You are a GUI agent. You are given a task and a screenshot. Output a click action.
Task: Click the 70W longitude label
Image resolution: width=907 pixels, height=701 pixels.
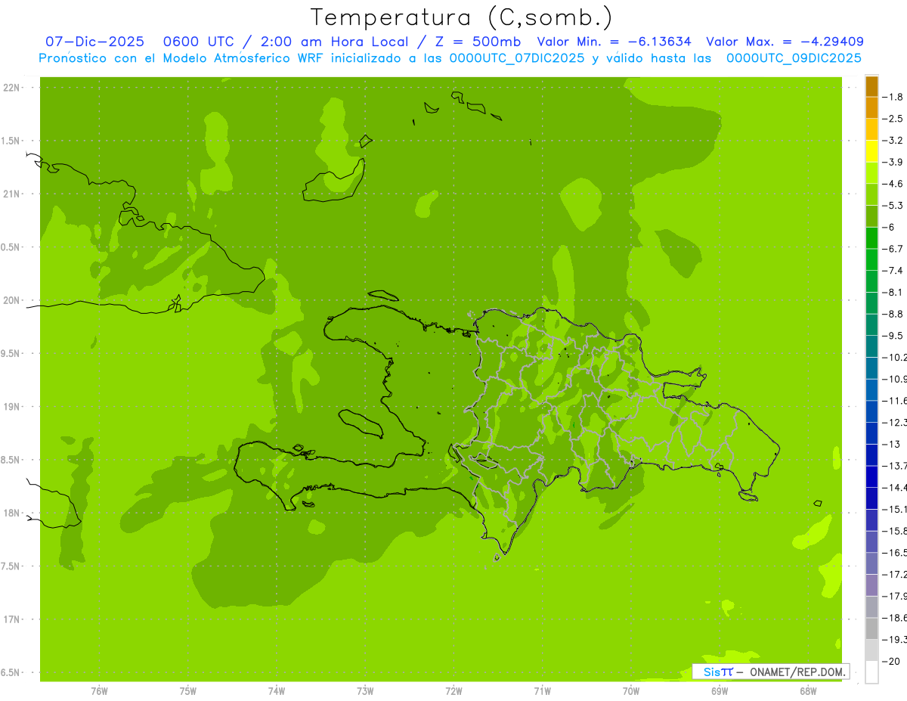(x=630, y=690)
